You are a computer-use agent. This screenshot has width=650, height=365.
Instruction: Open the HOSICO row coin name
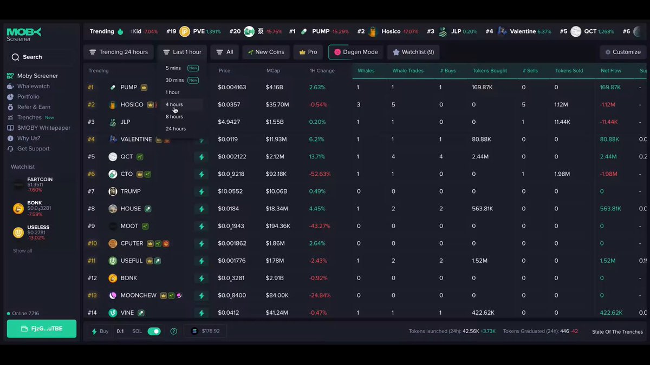132,104
